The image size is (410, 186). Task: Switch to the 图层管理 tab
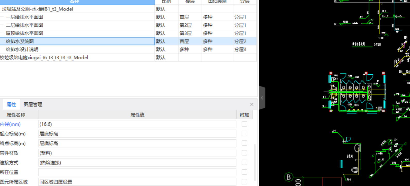click(33, 104)
